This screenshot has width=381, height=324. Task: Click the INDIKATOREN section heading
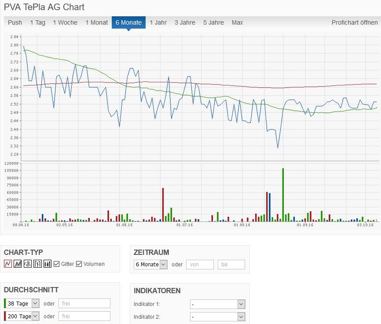157,291
